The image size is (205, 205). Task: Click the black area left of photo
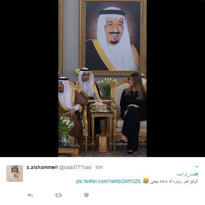29,78
